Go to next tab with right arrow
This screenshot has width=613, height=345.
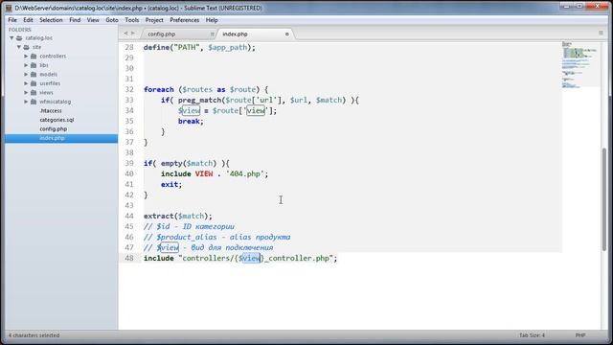[133, 34]
